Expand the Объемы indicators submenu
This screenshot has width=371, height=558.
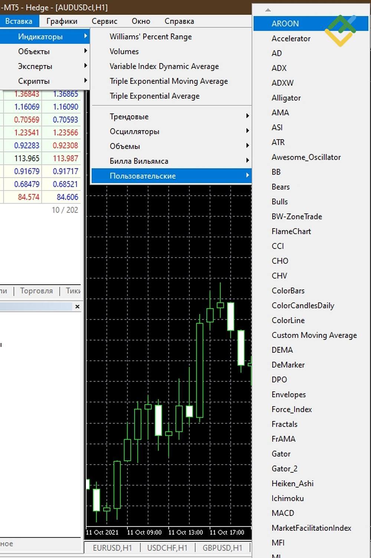click(x=171, y=146)
